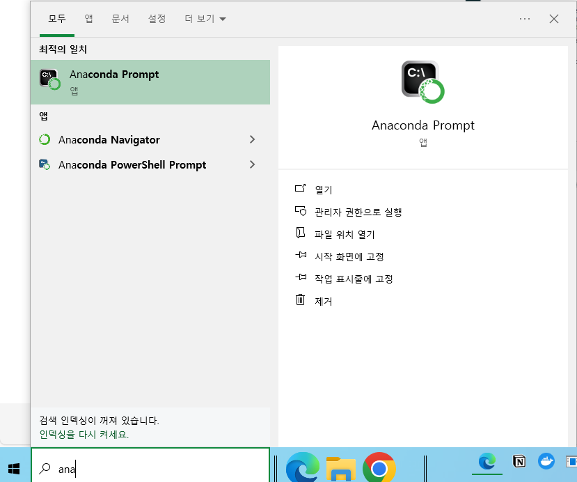Click 열기 to open the app
This screenshot has height=482, width=577.
pos(324,189)
